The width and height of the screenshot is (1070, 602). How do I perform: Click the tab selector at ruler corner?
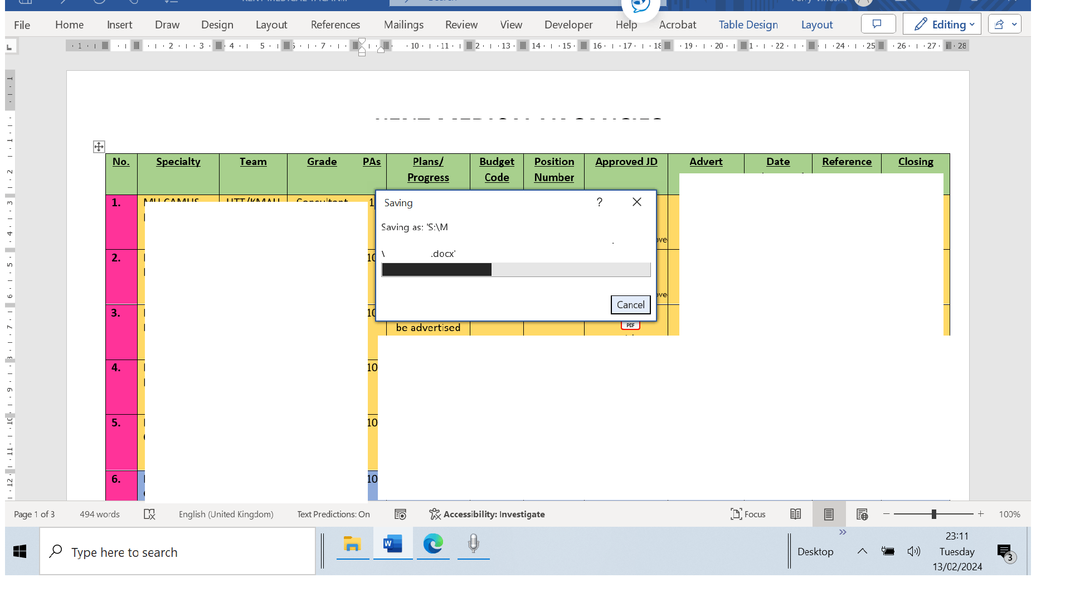pyautogui.click(x=9, y=47)
